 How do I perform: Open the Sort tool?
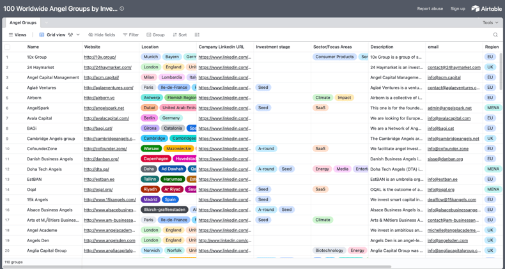point(180,35)
